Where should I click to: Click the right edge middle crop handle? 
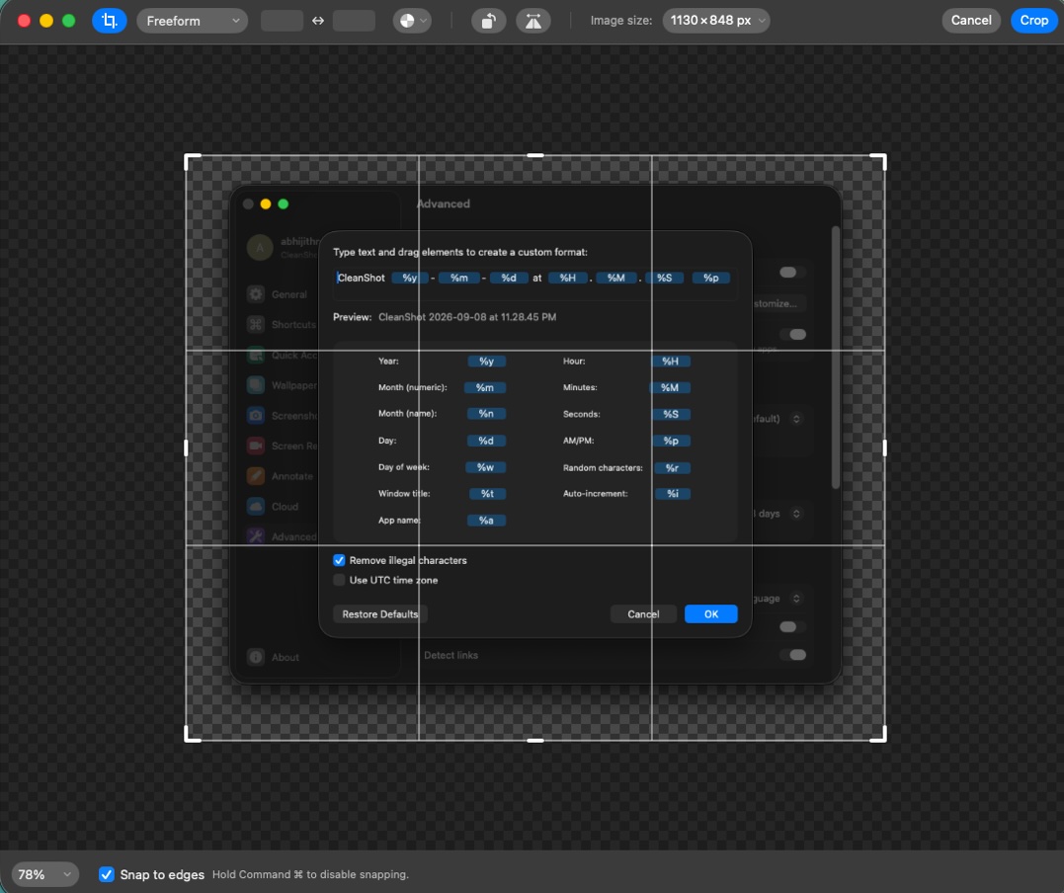tap(885, 447)
